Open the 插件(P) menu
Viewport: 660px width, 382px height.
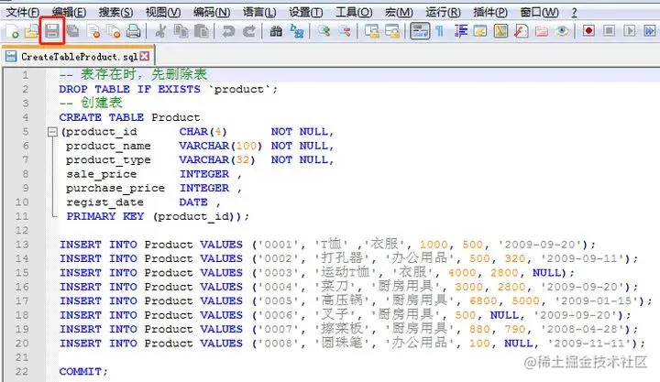click(x=490, y=12)
